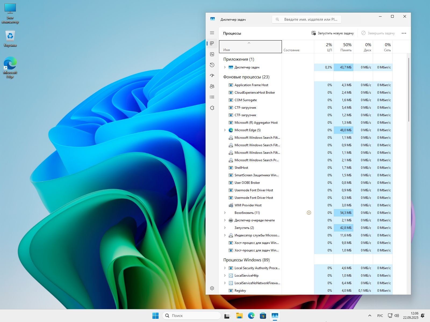Open the Users page sidebar icon
Viewport: 430px width, 322px height.
(212, 86)
